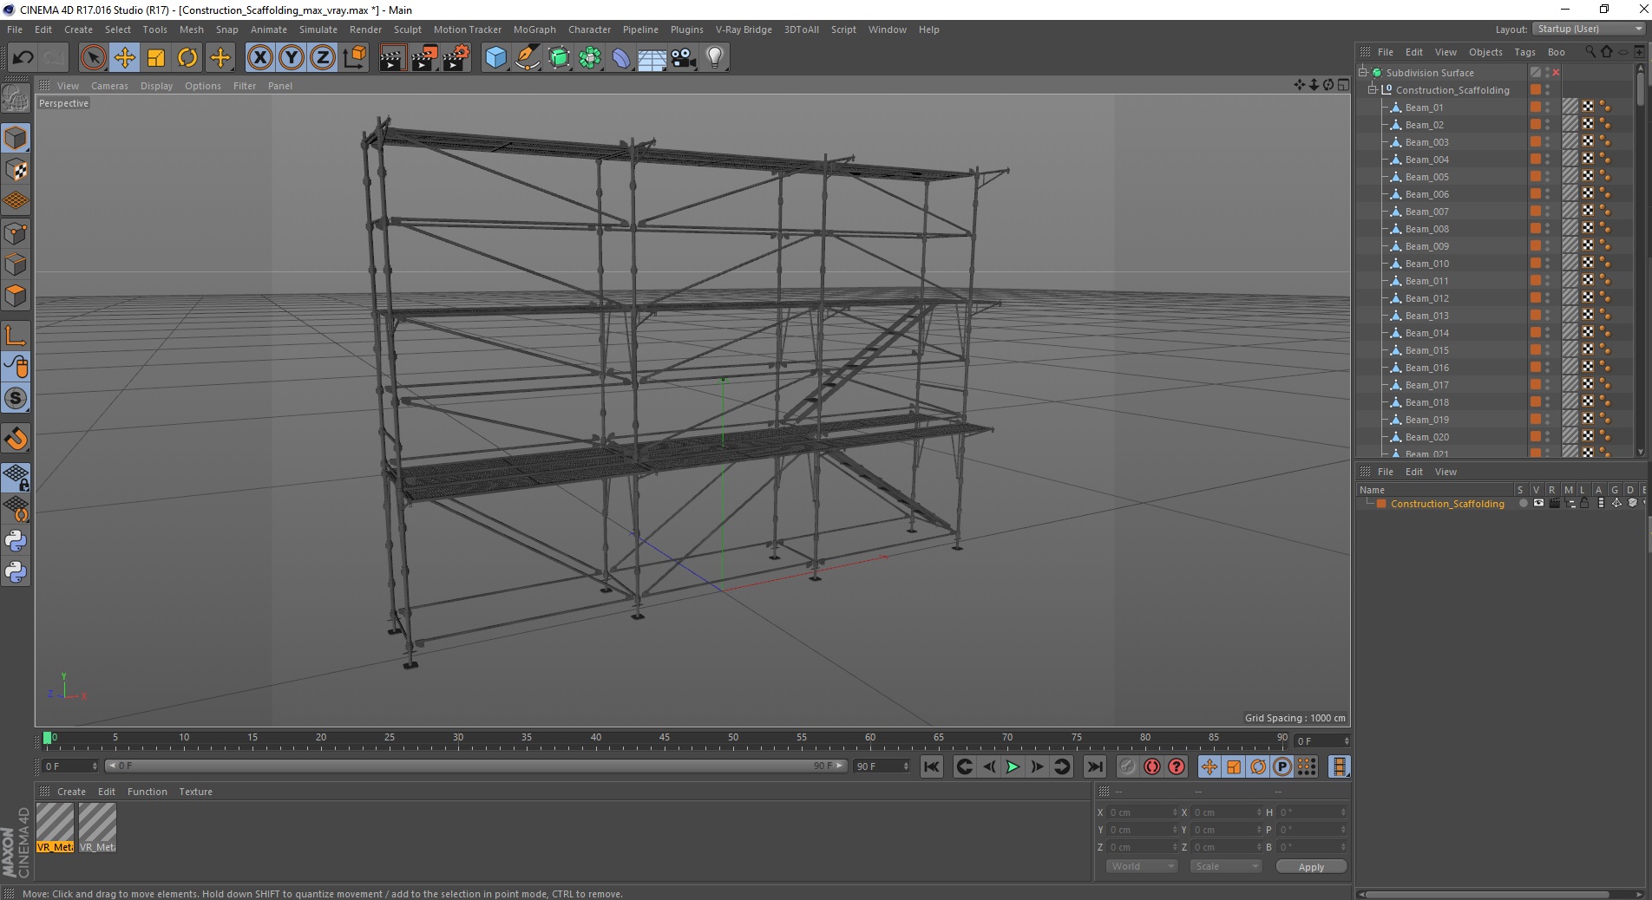Activate the Rotate tool in top toolbar
1652x900 pixels.
(x=187, y=58)
